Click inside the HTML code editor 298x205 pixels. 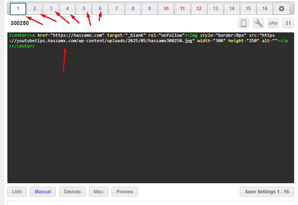pyautogui.click(x=151, y=117)
